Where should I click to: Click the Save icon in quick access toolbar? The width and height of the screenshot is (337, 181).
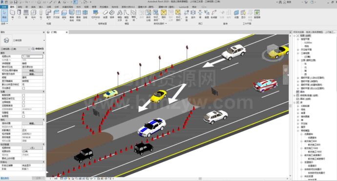[16, 2]
